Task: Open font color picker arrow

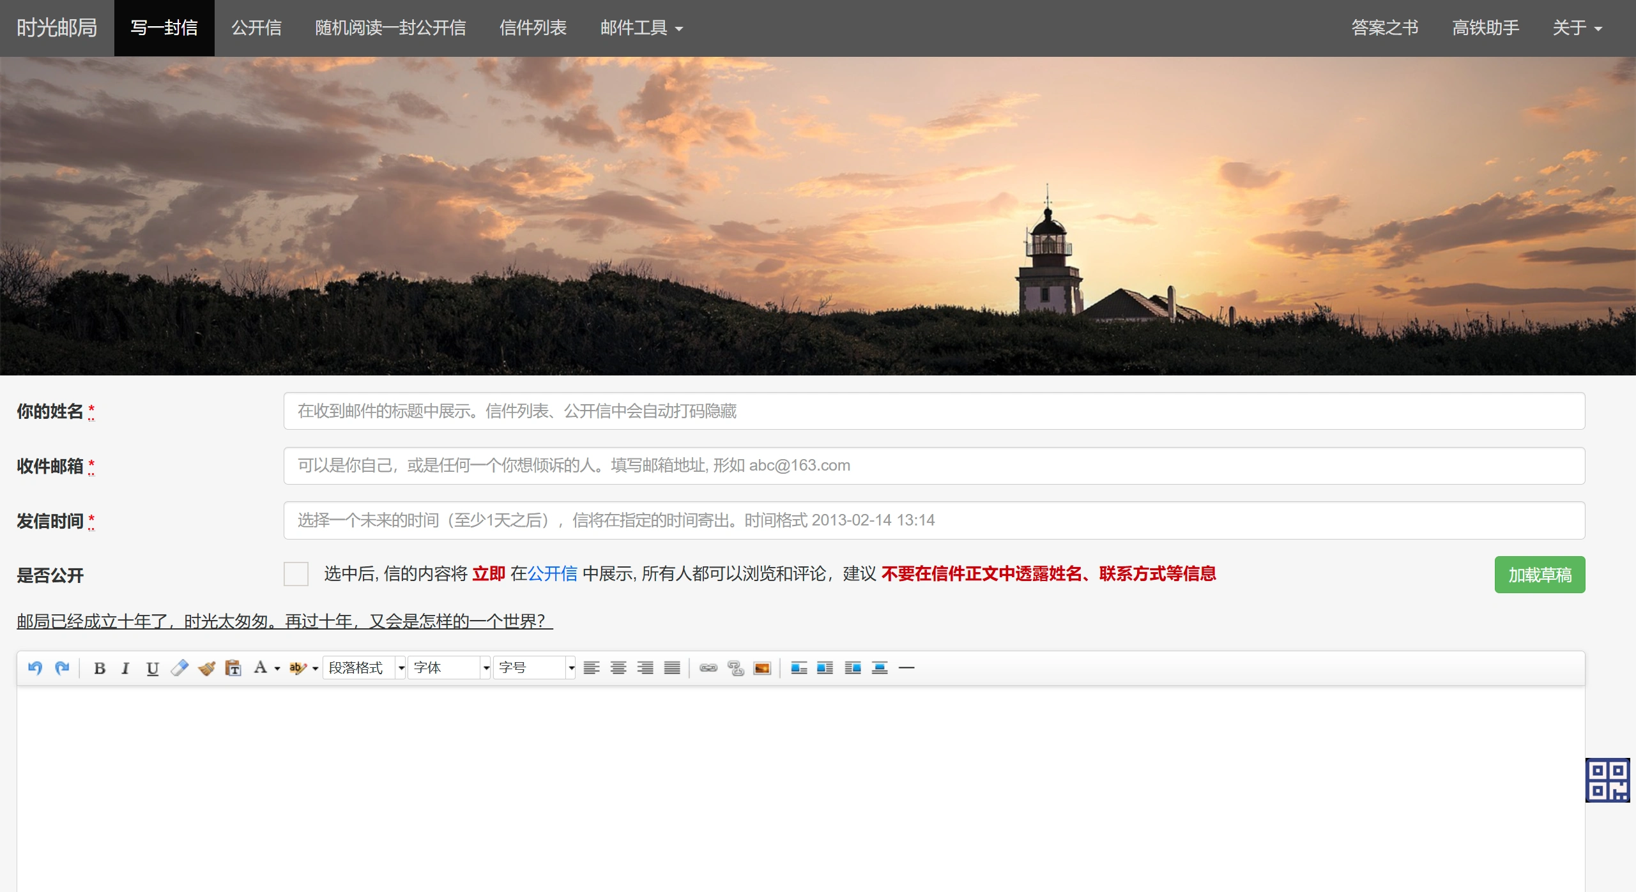Action: [277, 669]
